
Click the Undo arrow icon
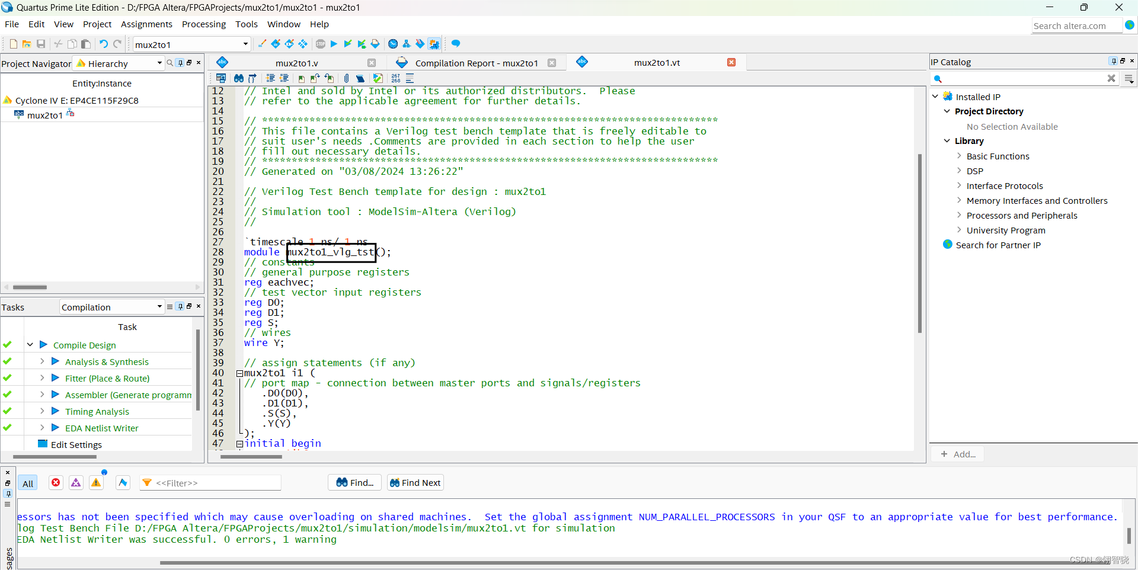104,44
